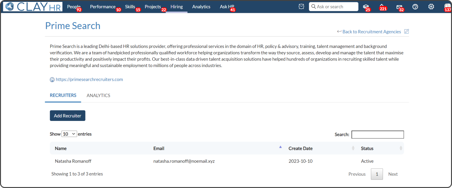Open the book icon with 137 badge
The width and height of the screenshot is (452, 188).
[x=447, y=7]
